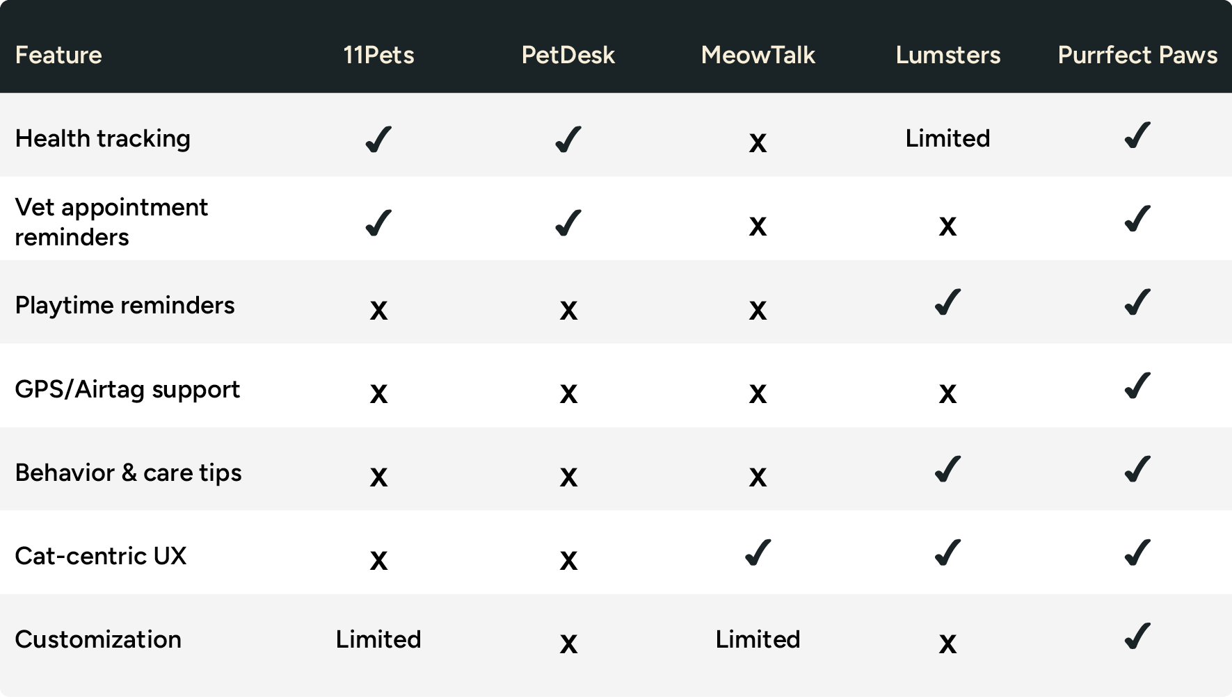Click Purrfect Paws' GPS/Airtag support checkmark

click(x=1137, y=385)
